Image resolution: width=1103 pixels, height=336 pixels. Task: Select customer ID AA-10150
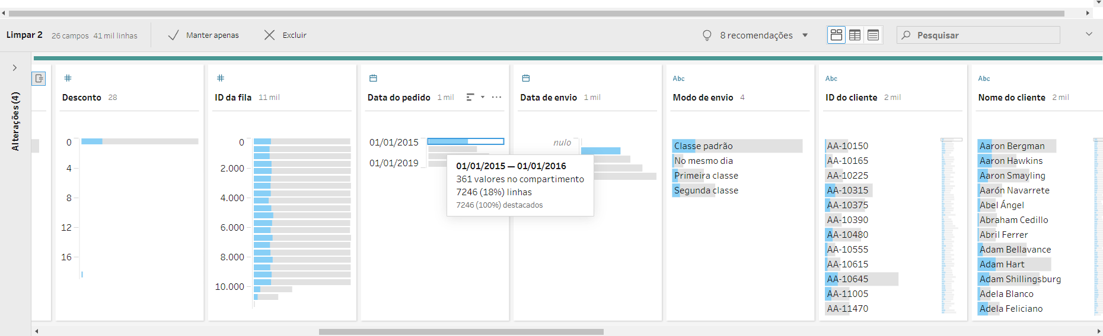coord(847,146)
